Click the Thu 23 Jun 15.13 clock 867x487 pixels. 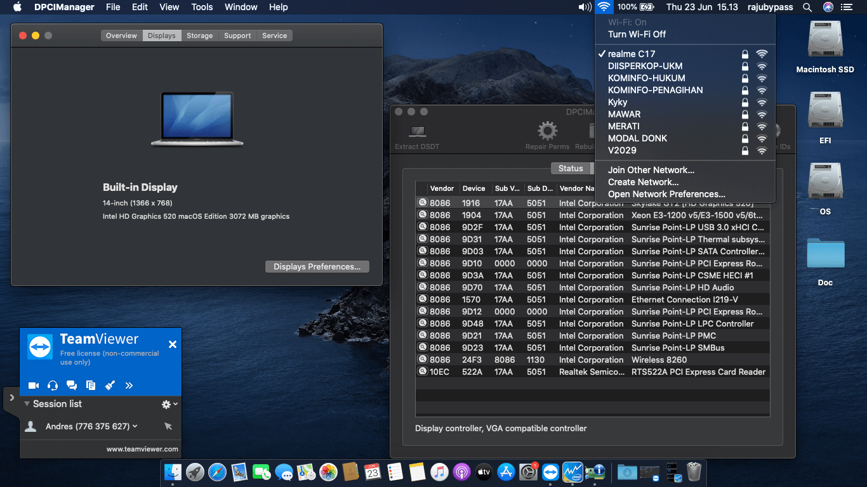tap(702, 7)
